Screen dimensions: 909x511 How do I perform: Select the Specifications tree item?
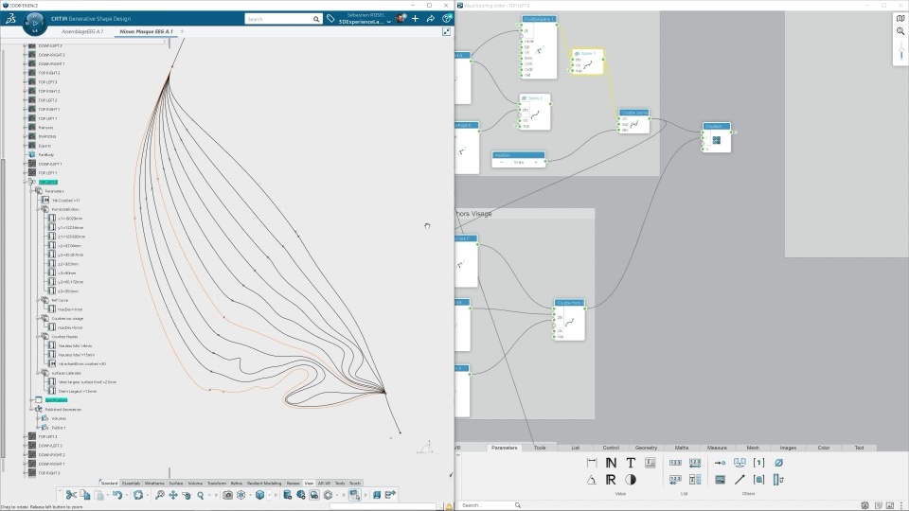pos(56,399)
